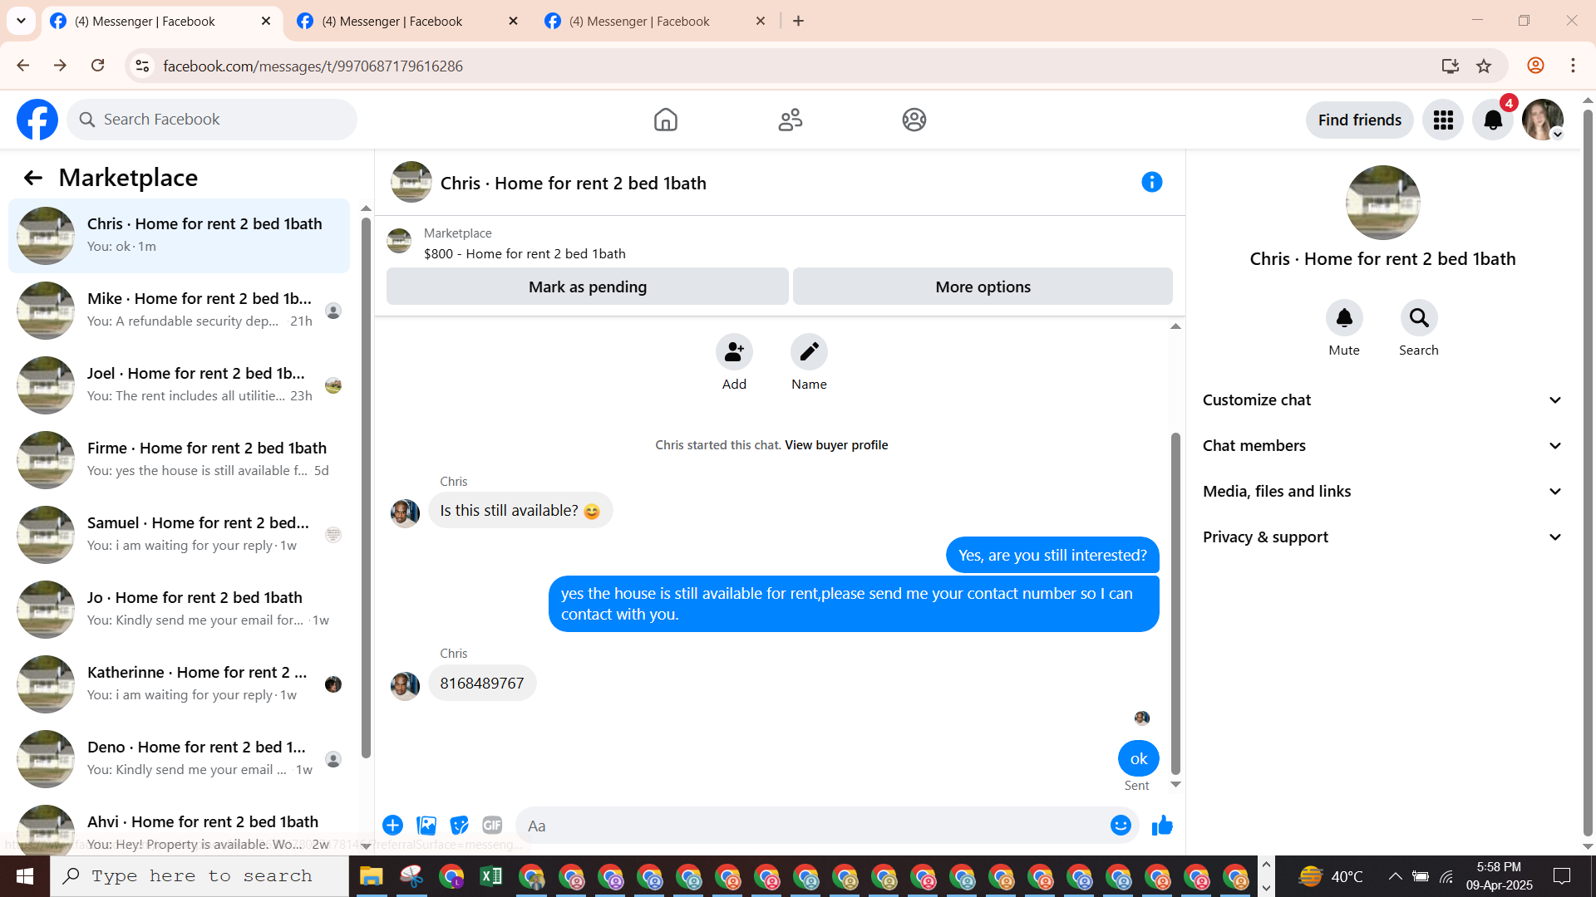Screen dimensions: 1596x897
Task: Open more actions plus icon in composer
Action: click(393, 826)
